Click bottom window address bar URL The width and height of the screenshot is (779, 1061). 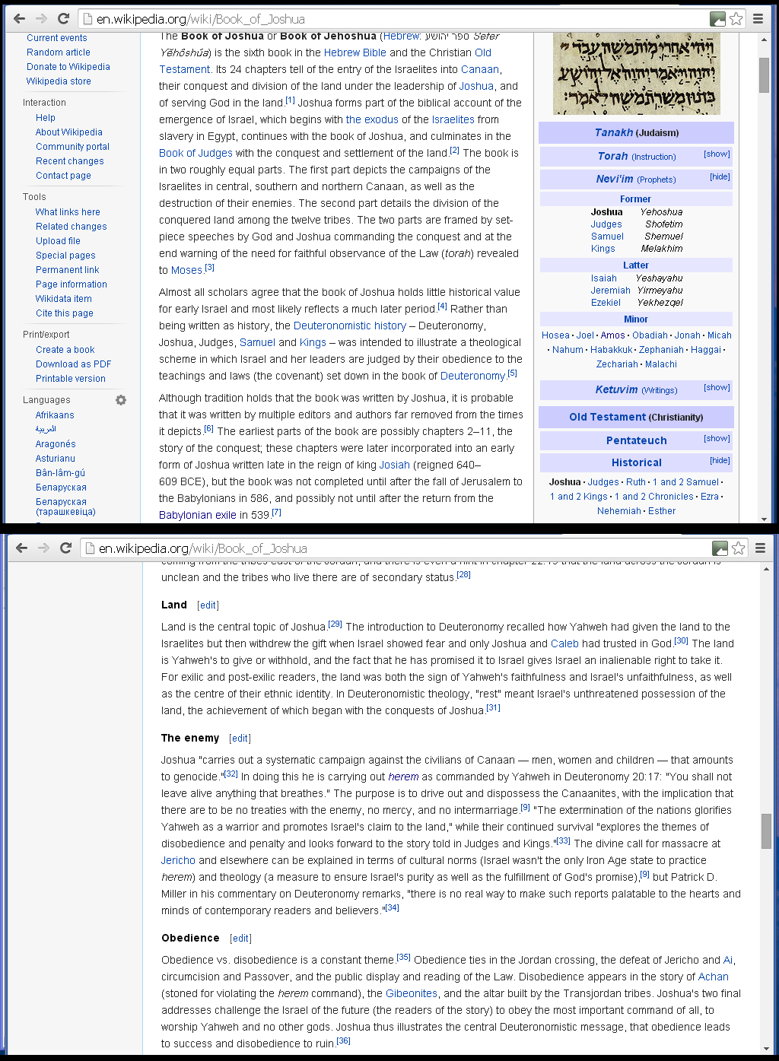(202, 548)
